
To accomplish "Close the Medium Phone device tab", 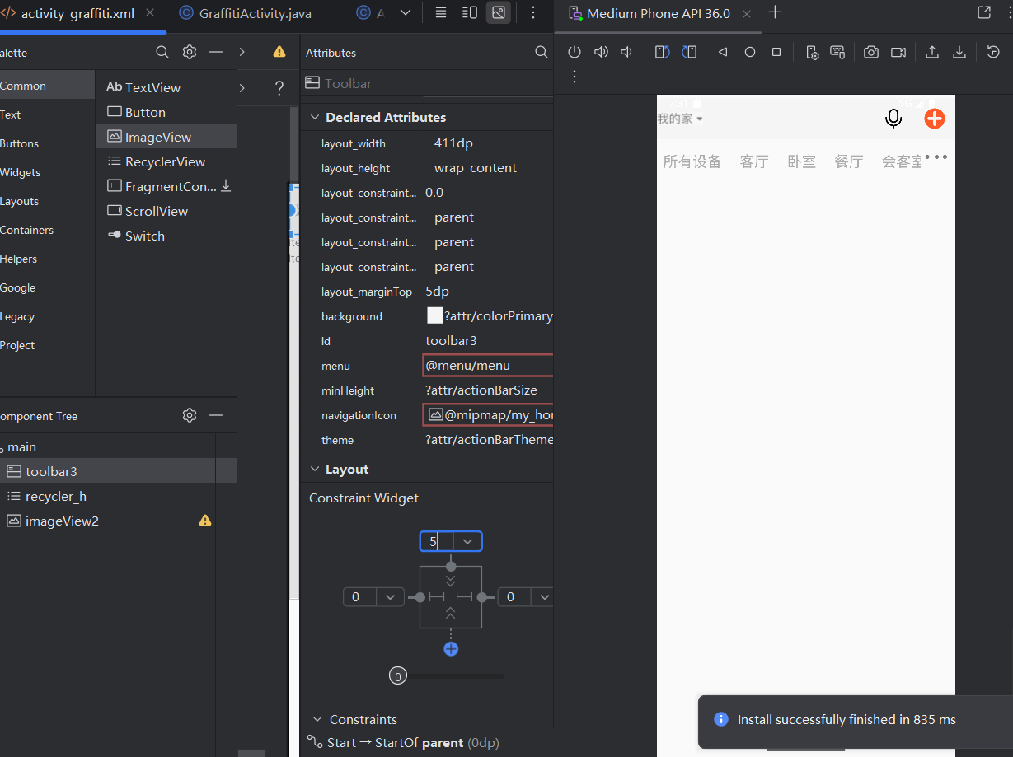I will tap(747, 13).
